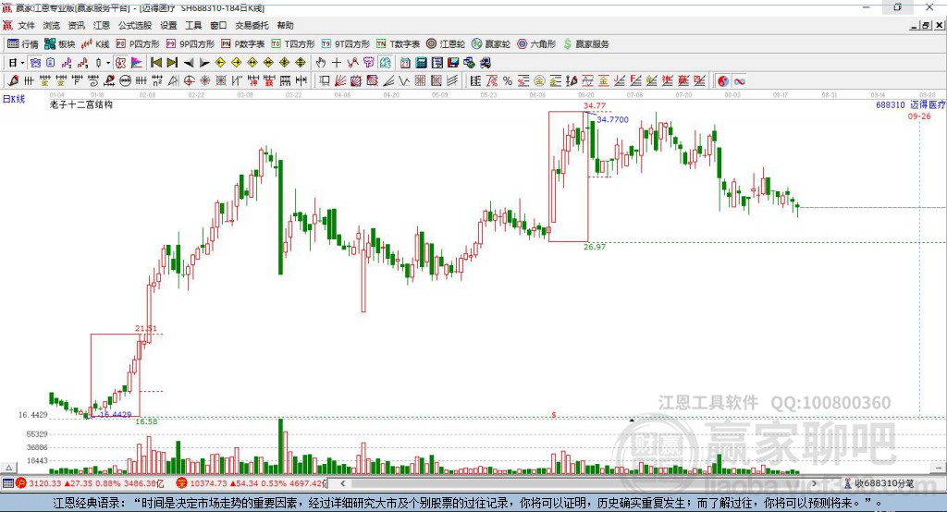Click the red pencil drawing icon

coord(13,80)
